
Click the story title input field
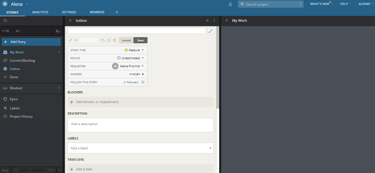(x=137, y=31)
